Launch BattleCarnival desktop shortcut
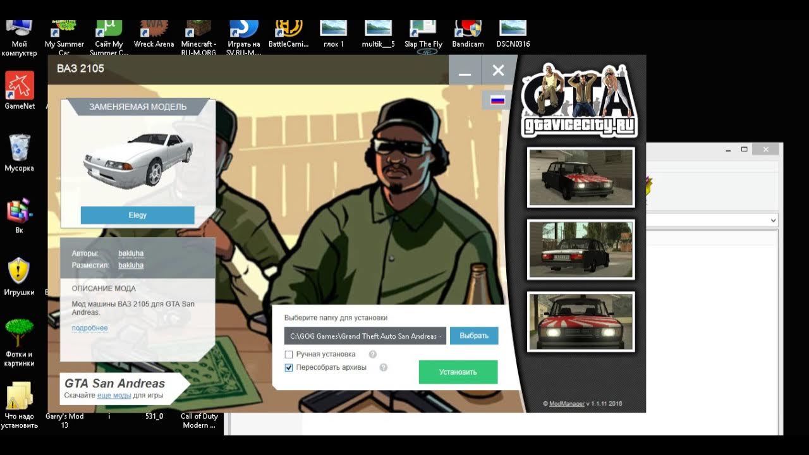 click(x=288, y=35)
